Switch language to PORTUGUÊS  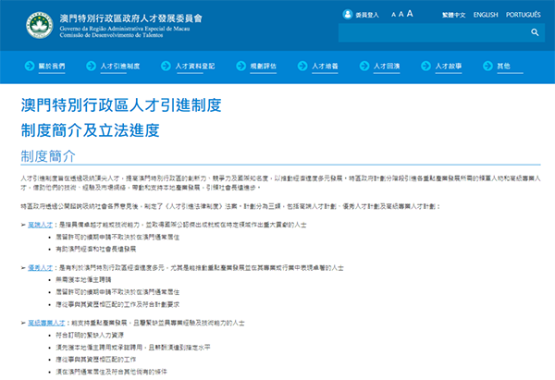tap(524, 15)
